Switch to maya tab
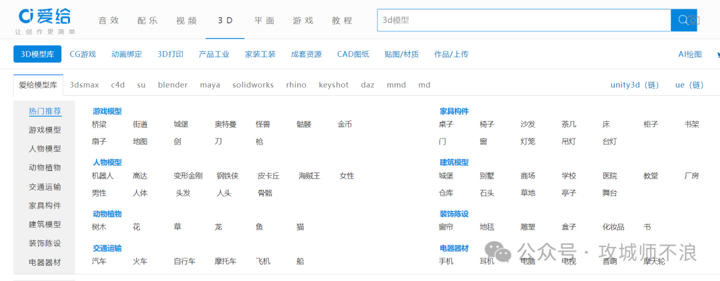Image resolution: width=720 pixels, height=281 pixels. coord(210,85)
